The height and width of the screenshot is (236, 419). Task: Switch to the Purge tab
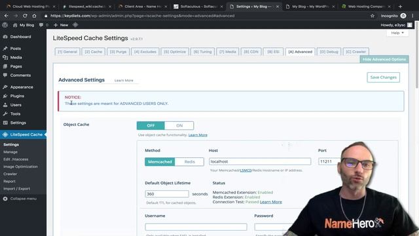[x=118, y=52]
